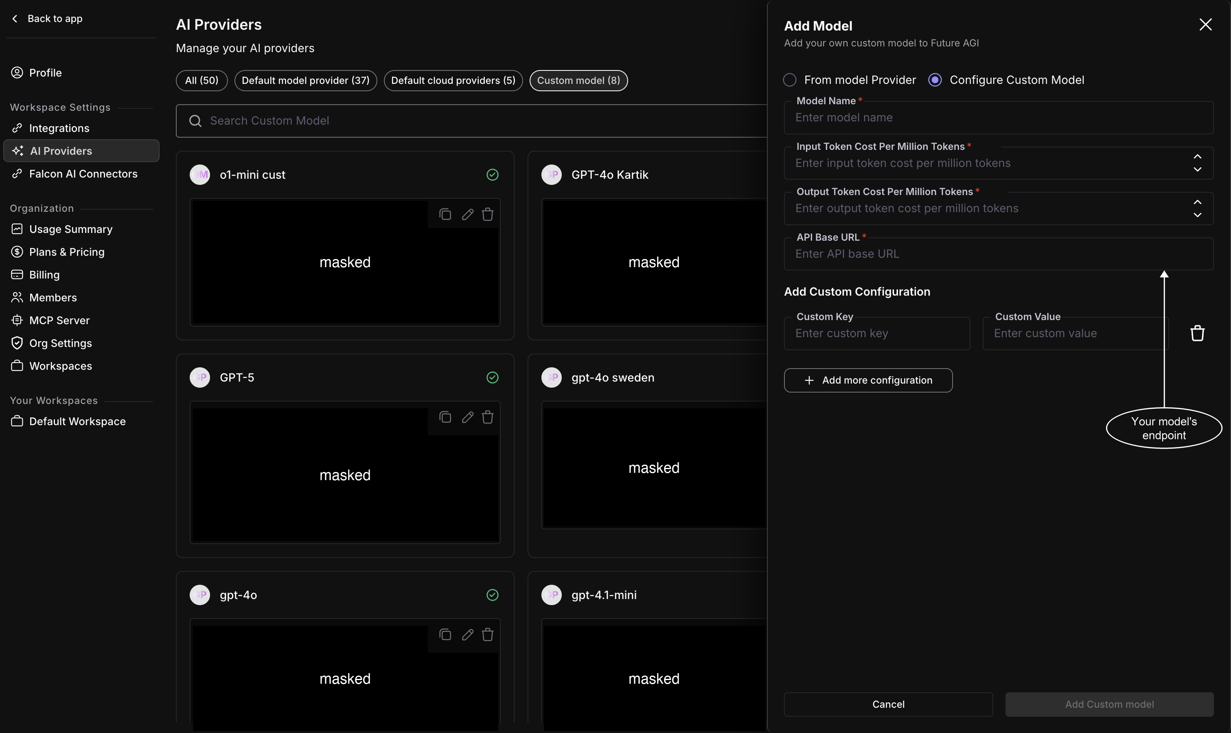This screenshot has height=733, width=1231.
Task: Decrease the input token cost value
Action: coord(1197,169)
